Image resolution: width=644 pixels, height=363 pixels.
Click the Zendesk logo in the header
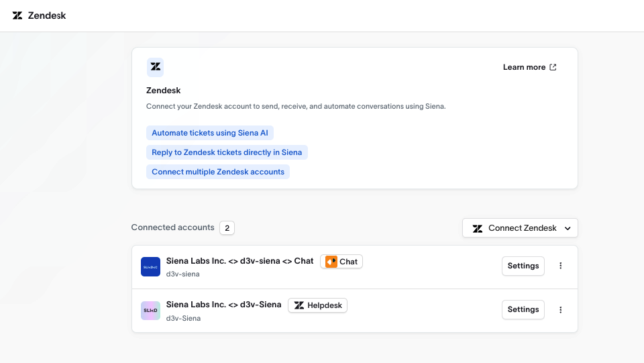(17, 15)
